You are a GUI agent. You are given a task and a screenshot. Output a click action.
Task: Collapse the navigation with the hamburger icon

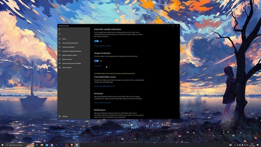point(60,34)
